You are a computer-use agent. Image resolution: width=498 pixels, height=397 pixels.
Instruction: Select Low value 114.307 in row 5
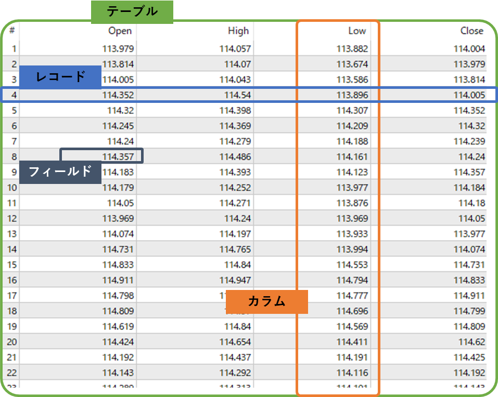pyautogui.click(x=352, y=111)
